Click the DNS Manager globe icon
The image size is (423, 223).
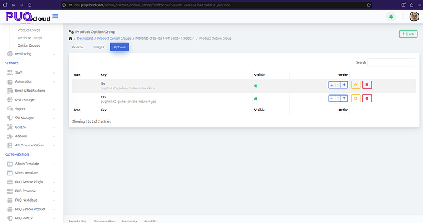(10, 100)
